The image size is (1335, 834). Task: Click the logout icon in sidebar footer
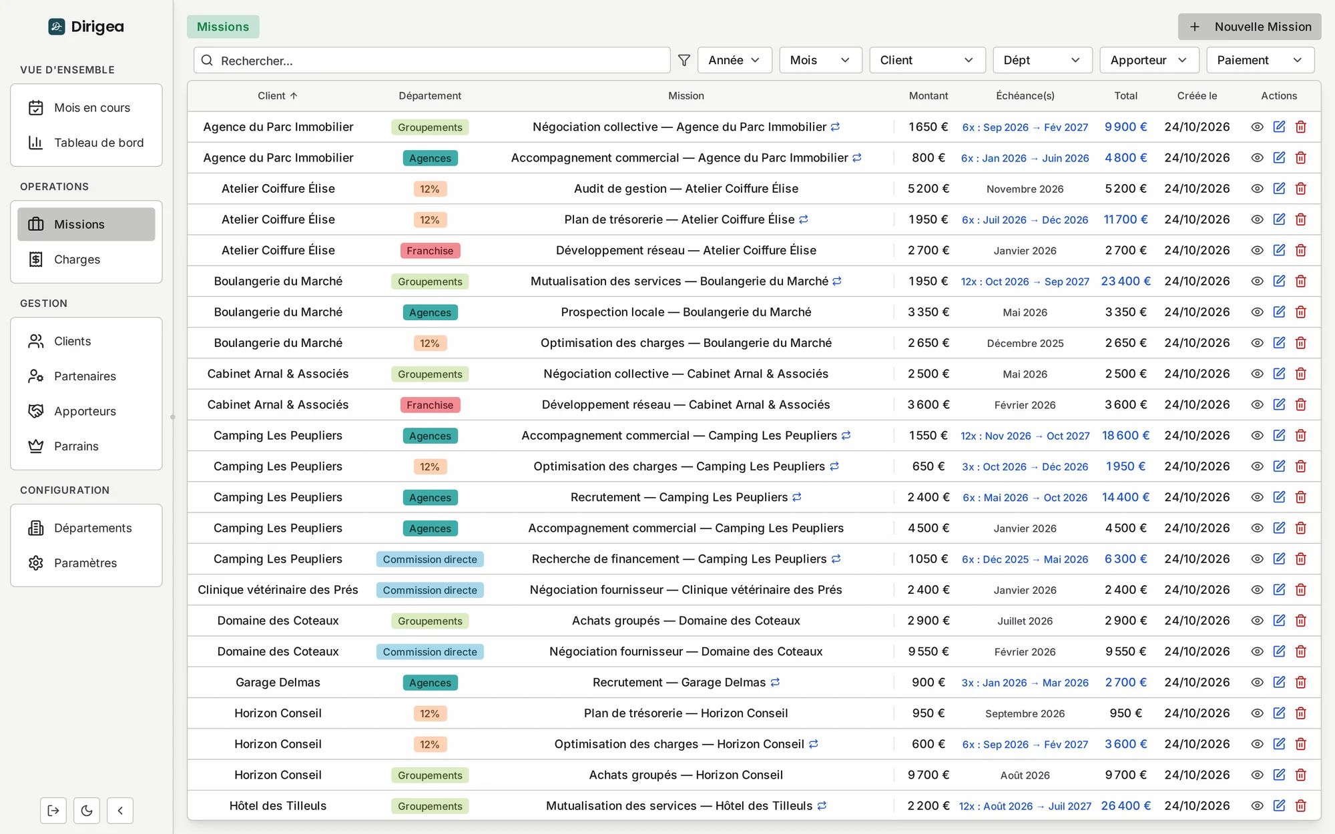click(53, 811)
